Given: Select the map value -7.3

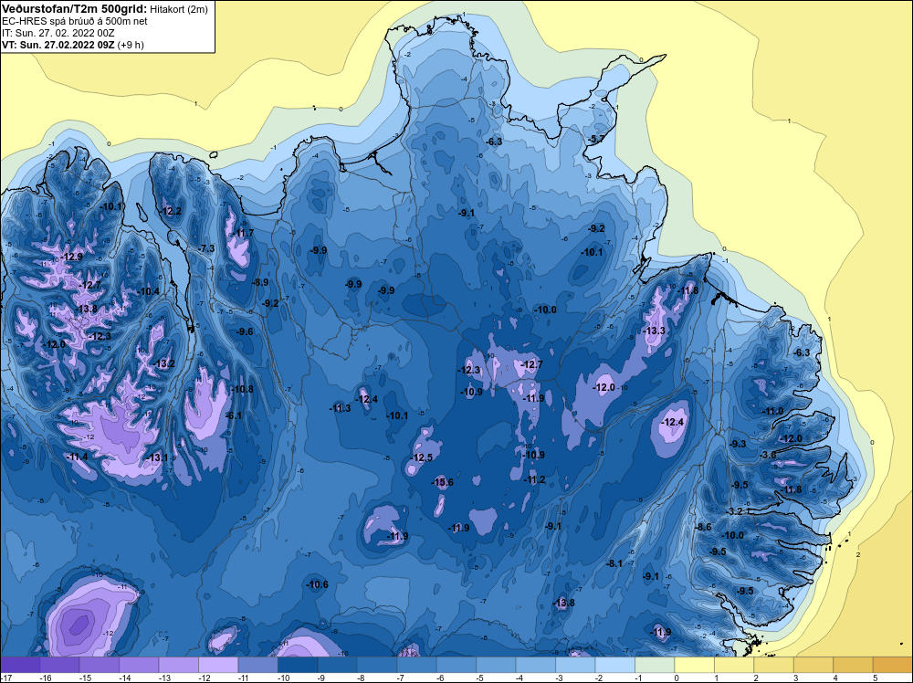Looking at the screenshot, I should pyautogui.click(x=206, y=248).
